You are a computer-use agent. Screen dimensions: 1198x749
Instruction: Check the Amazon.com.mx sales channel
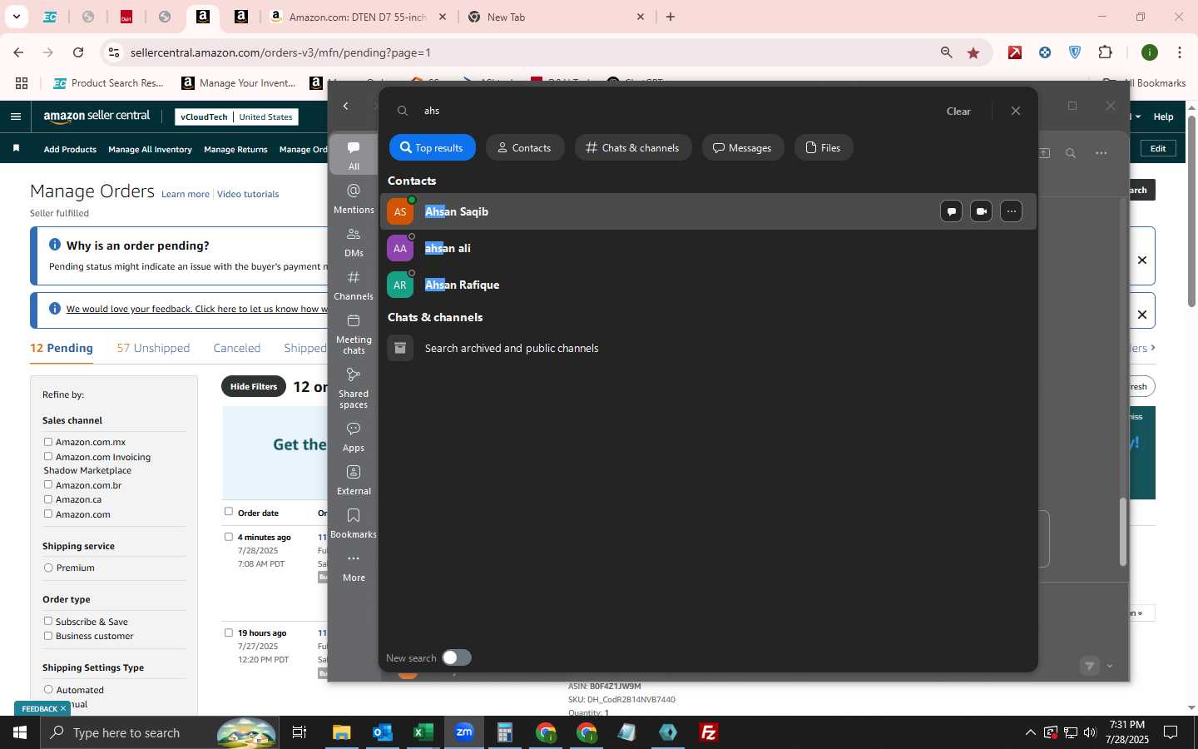(x=48, y=442)
